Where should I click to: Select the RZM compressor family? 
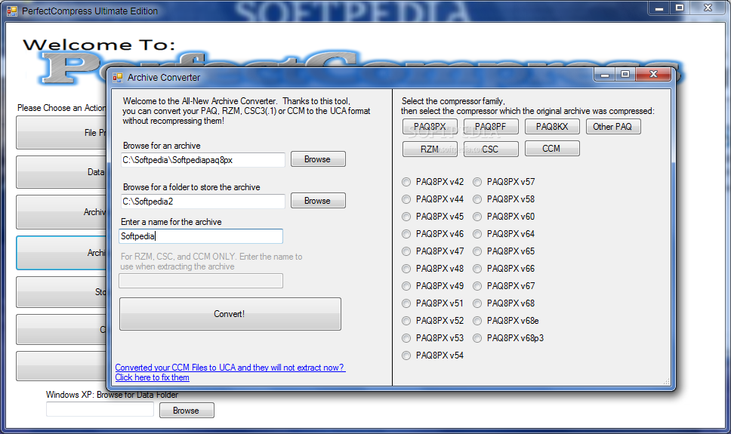(430, 149)
